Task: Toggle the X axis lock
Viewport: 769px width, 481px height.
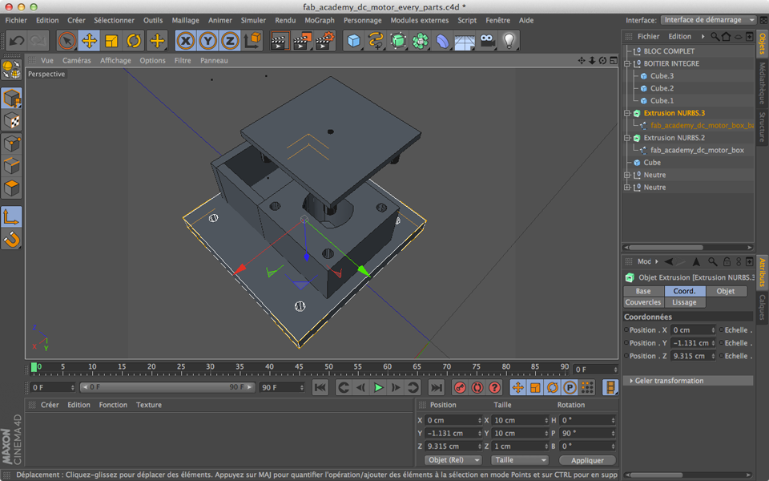Action: (186, 40)
